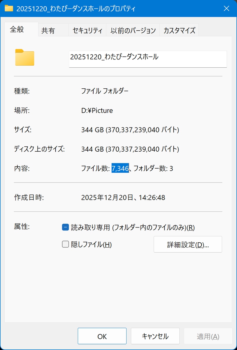The image size is (237, 350).
Task: Close the properties dialog with the X
Action: (227, 8)
